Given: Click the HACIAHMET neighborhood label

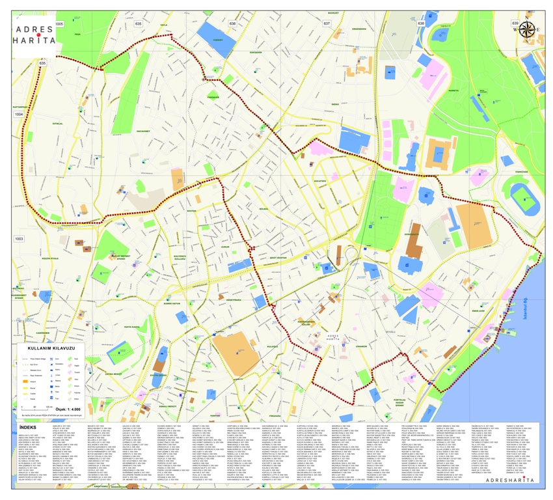Looking at the screenshot, I should click(x=143, y=130).
